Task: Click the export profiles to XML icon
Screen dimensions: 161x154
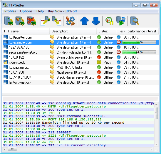Action: 57,21
